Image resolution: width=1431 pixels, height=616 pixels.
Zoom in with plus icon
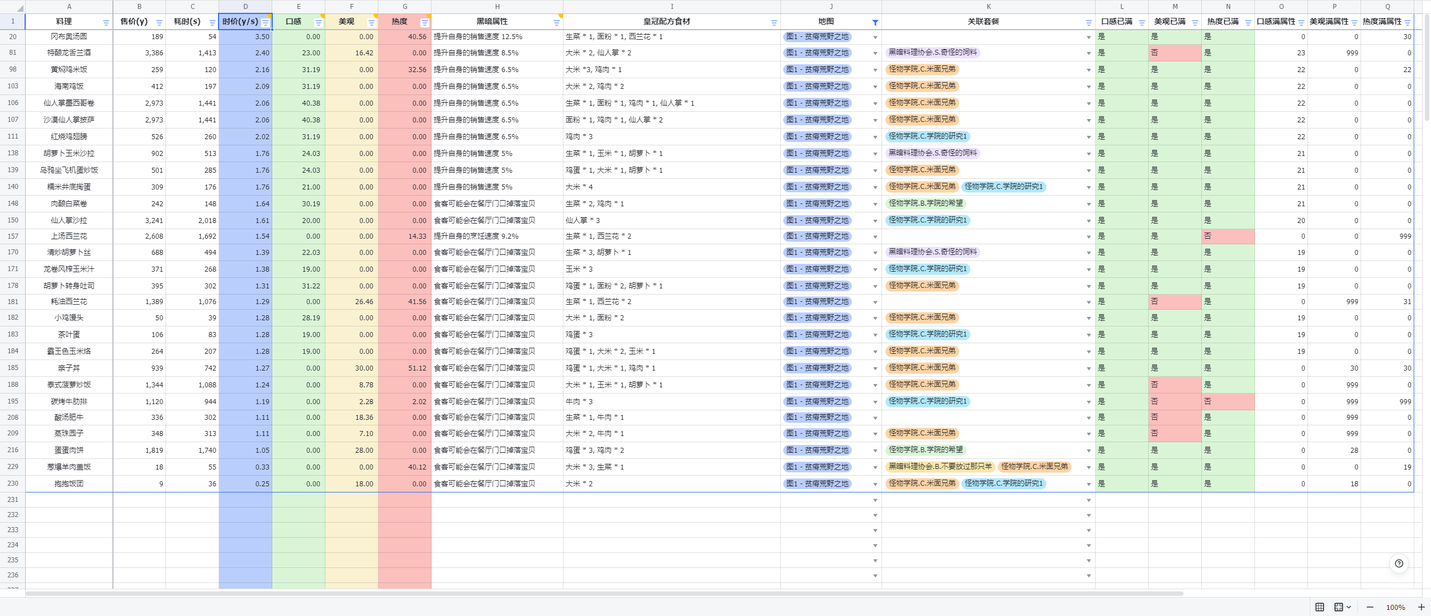pos(1421,607)
